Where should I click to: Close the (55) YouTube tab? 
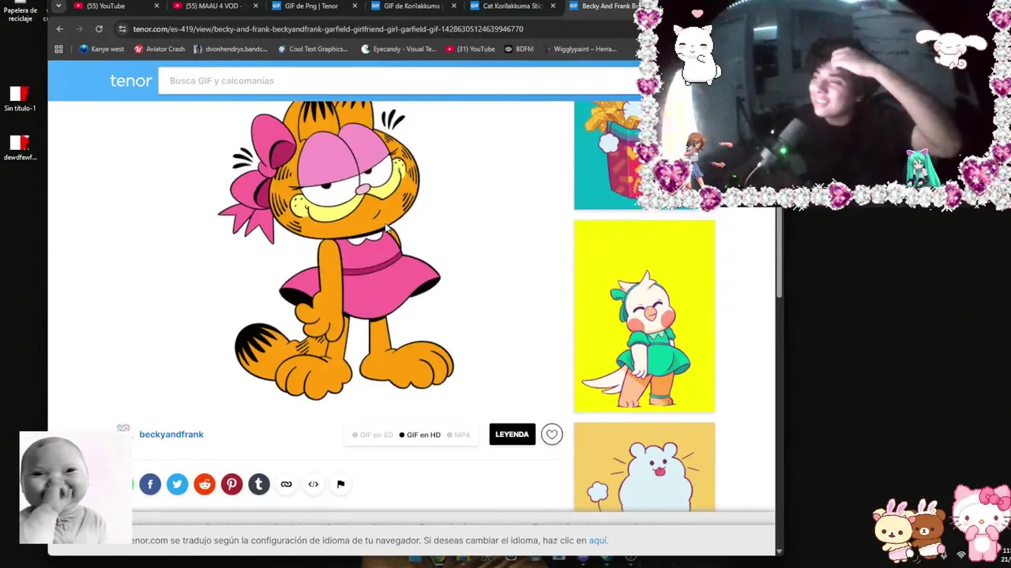click(156, 6)
